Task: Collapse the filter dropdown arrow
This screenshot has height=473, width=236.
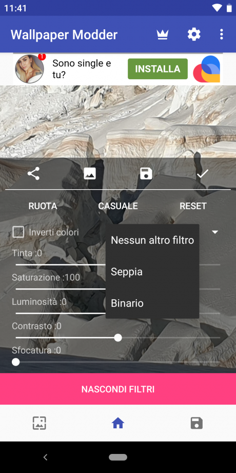Action: 215,232
